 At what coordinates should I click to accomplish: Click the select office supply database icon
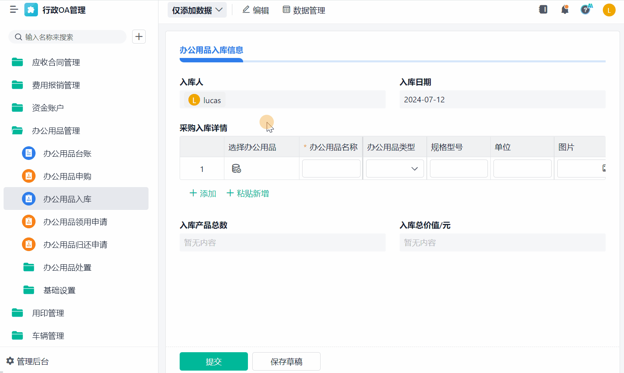coord(236,169)
